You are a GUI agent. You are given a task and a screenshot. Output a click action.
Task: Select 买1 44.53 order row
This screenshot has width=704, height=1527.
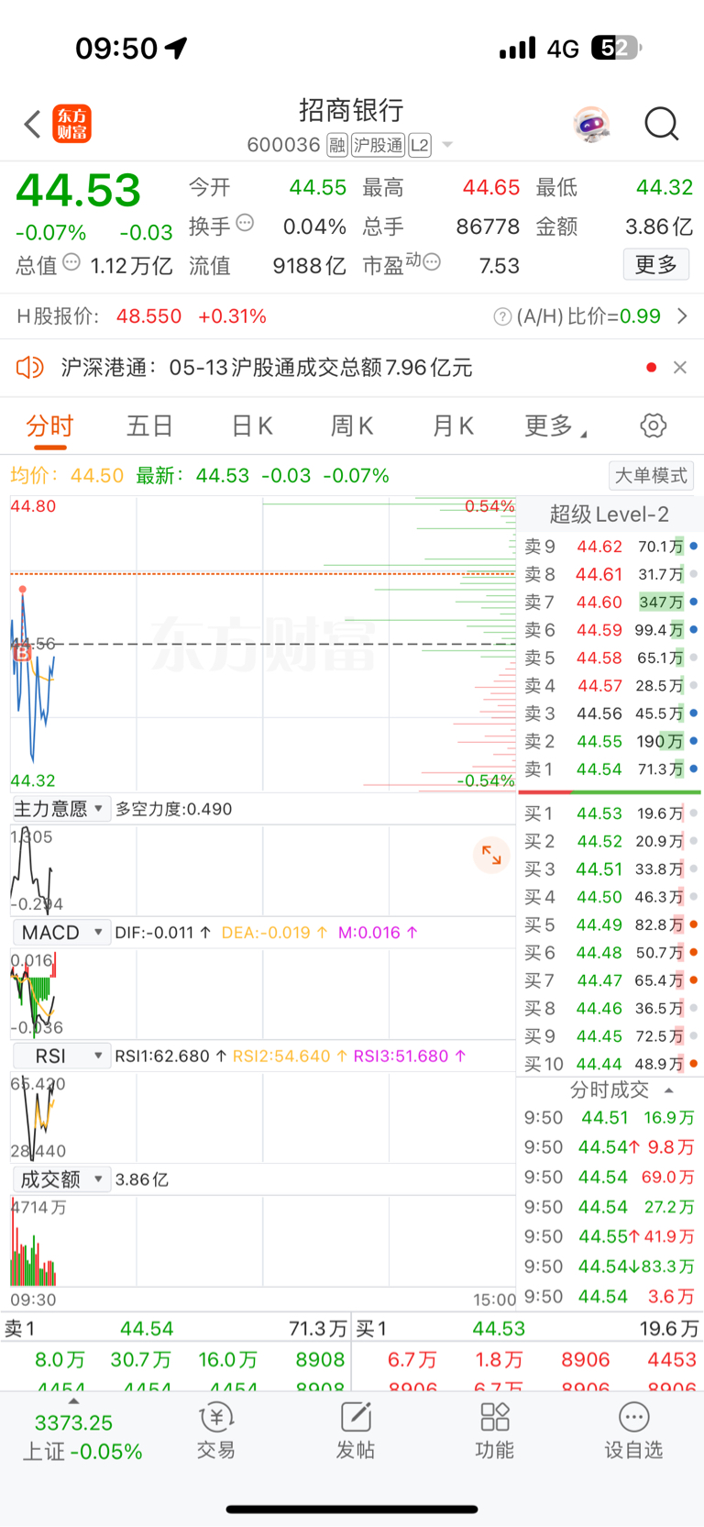coord(610,813)
